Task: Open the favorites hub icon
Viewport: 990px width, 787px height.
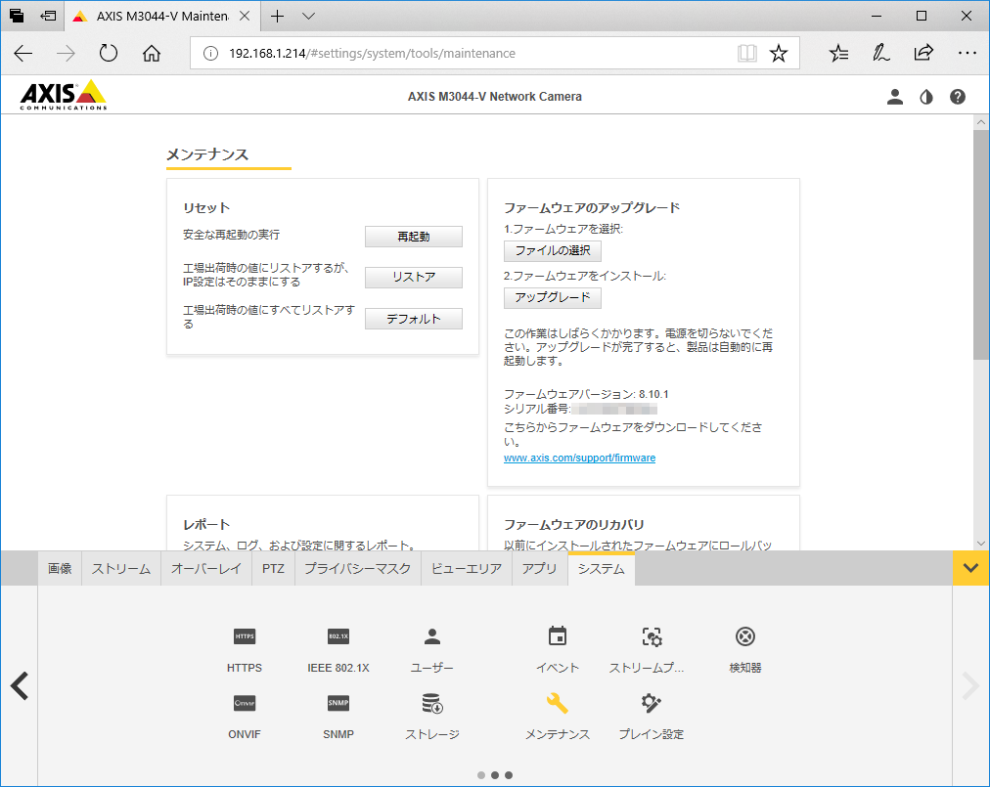Action: coord(839,53)
